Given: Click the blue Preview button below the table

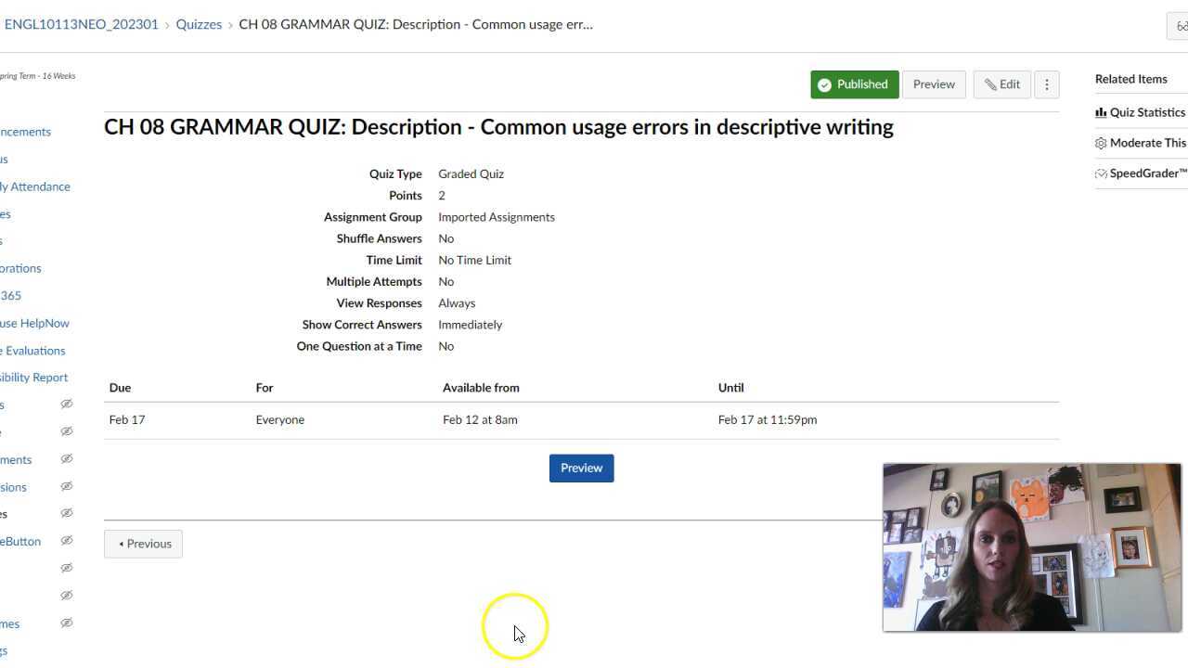Looking at the screenshot, I should click(581, 468).
